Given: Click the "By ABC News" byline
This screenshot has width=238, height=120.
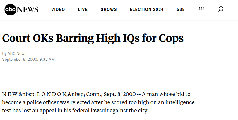Looking at the screenshot, I should coord(14,53).
